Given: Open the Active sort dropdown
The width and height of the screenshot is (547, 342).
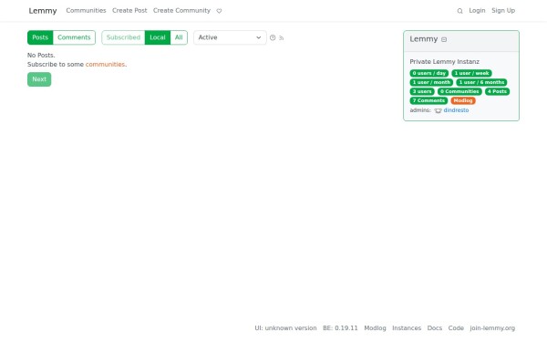Looking at the screenshot, I should pyautogui.click(x=230, y=37).
